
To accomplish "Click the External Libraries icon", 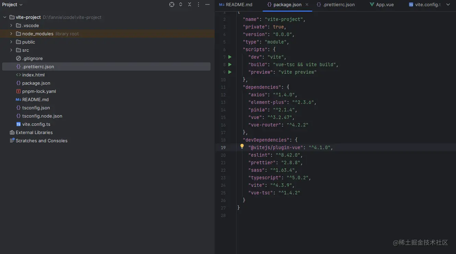I will [x=12, y=132].
